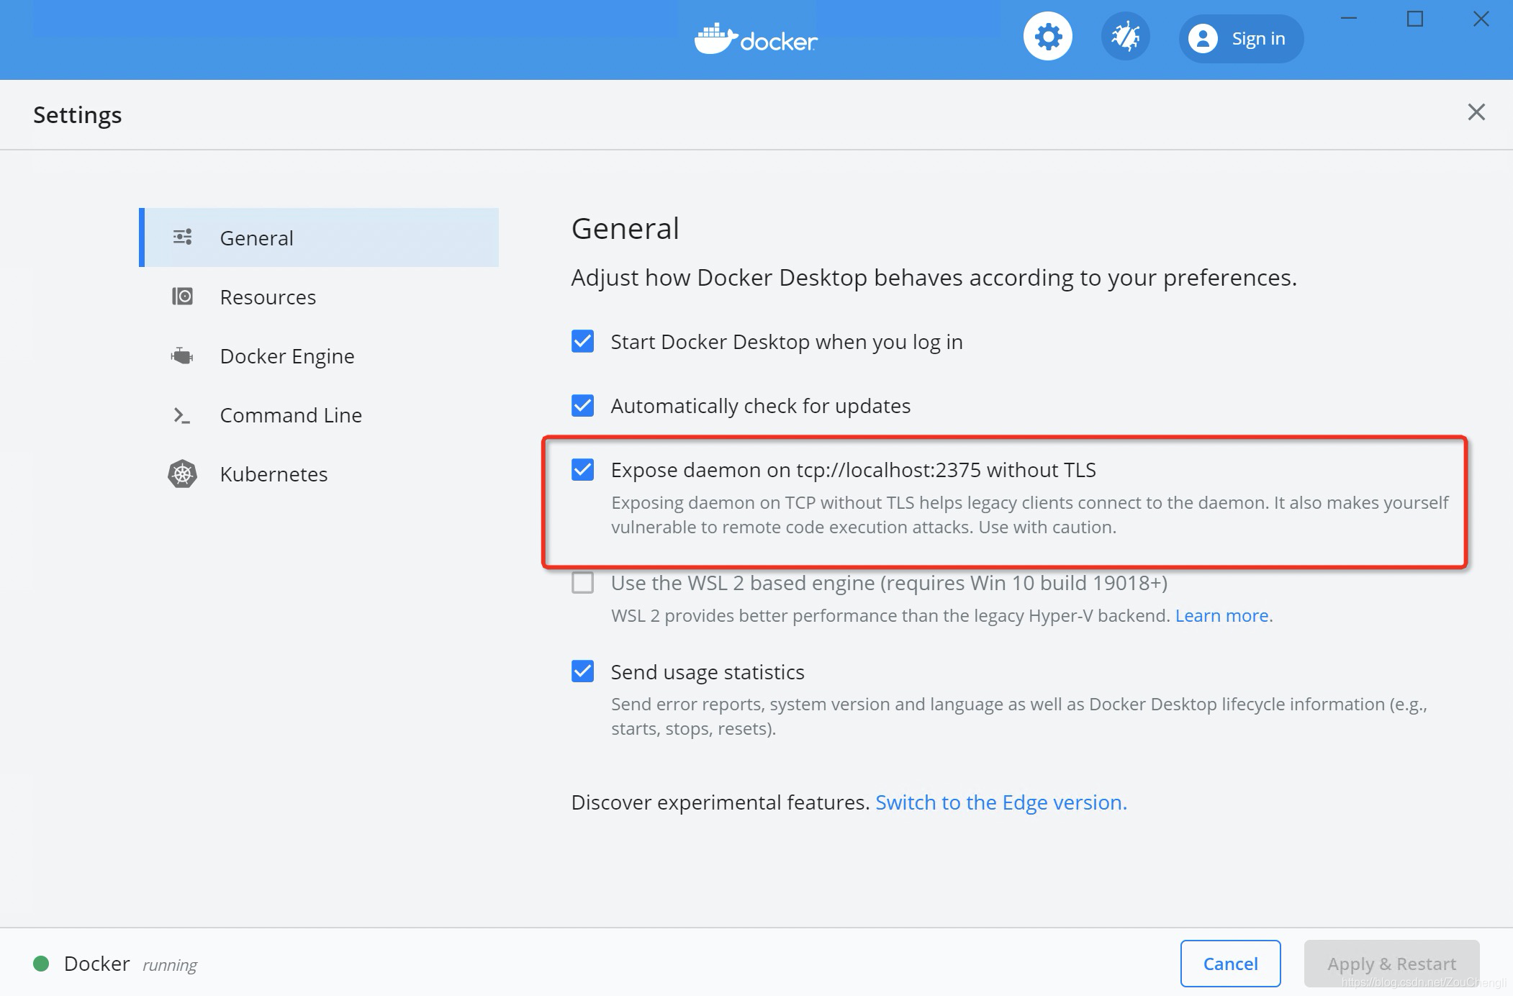Screen dimensions: 1513x996
Task: Disable Expose daemon on tcp://localhost:2375 checkbox
Action: 582,469
